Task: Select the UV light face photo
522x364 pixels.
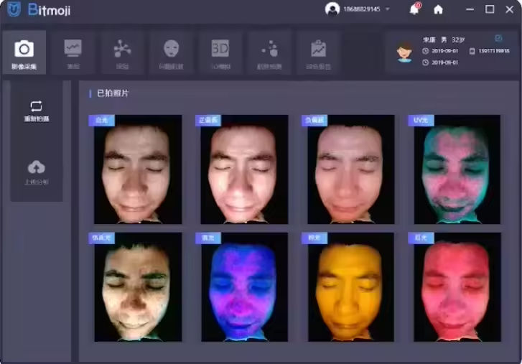Action: tap(457, 169)
